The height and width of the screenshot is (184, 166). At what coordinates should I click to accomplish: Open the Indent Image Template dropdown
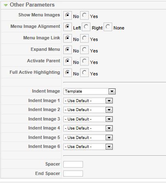90,91
